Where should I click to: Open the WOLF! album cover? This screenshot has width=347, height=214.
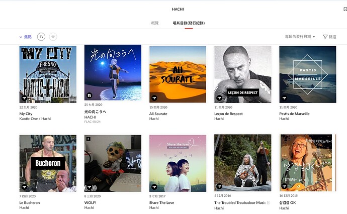[113, 163]
